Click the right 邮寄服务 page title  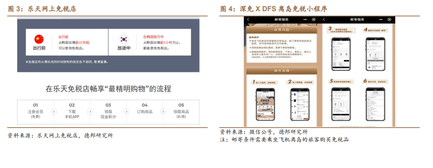[357, 20]
